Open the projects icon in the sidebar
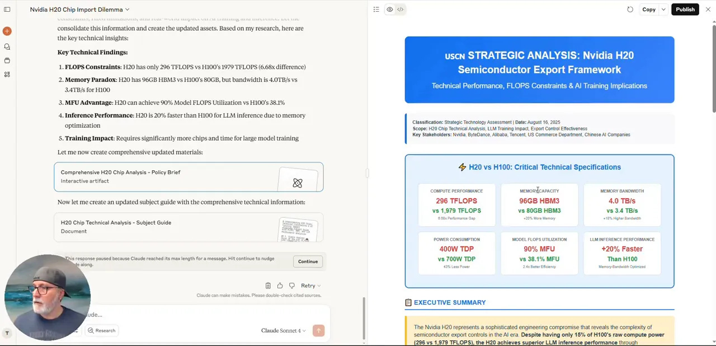The width and height of the screenshot is (716, 346). tap(7, 60)
